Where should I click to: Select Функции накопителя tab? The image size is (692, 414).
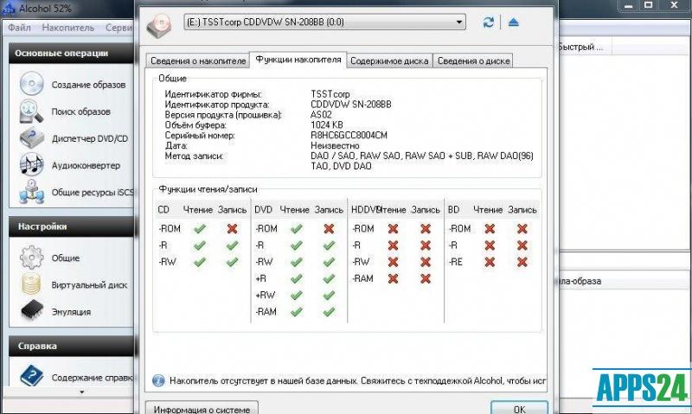point(298,60)
